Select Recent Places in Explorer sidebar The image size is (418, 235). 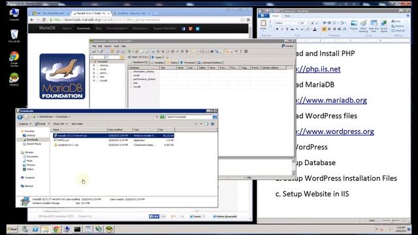32,144
